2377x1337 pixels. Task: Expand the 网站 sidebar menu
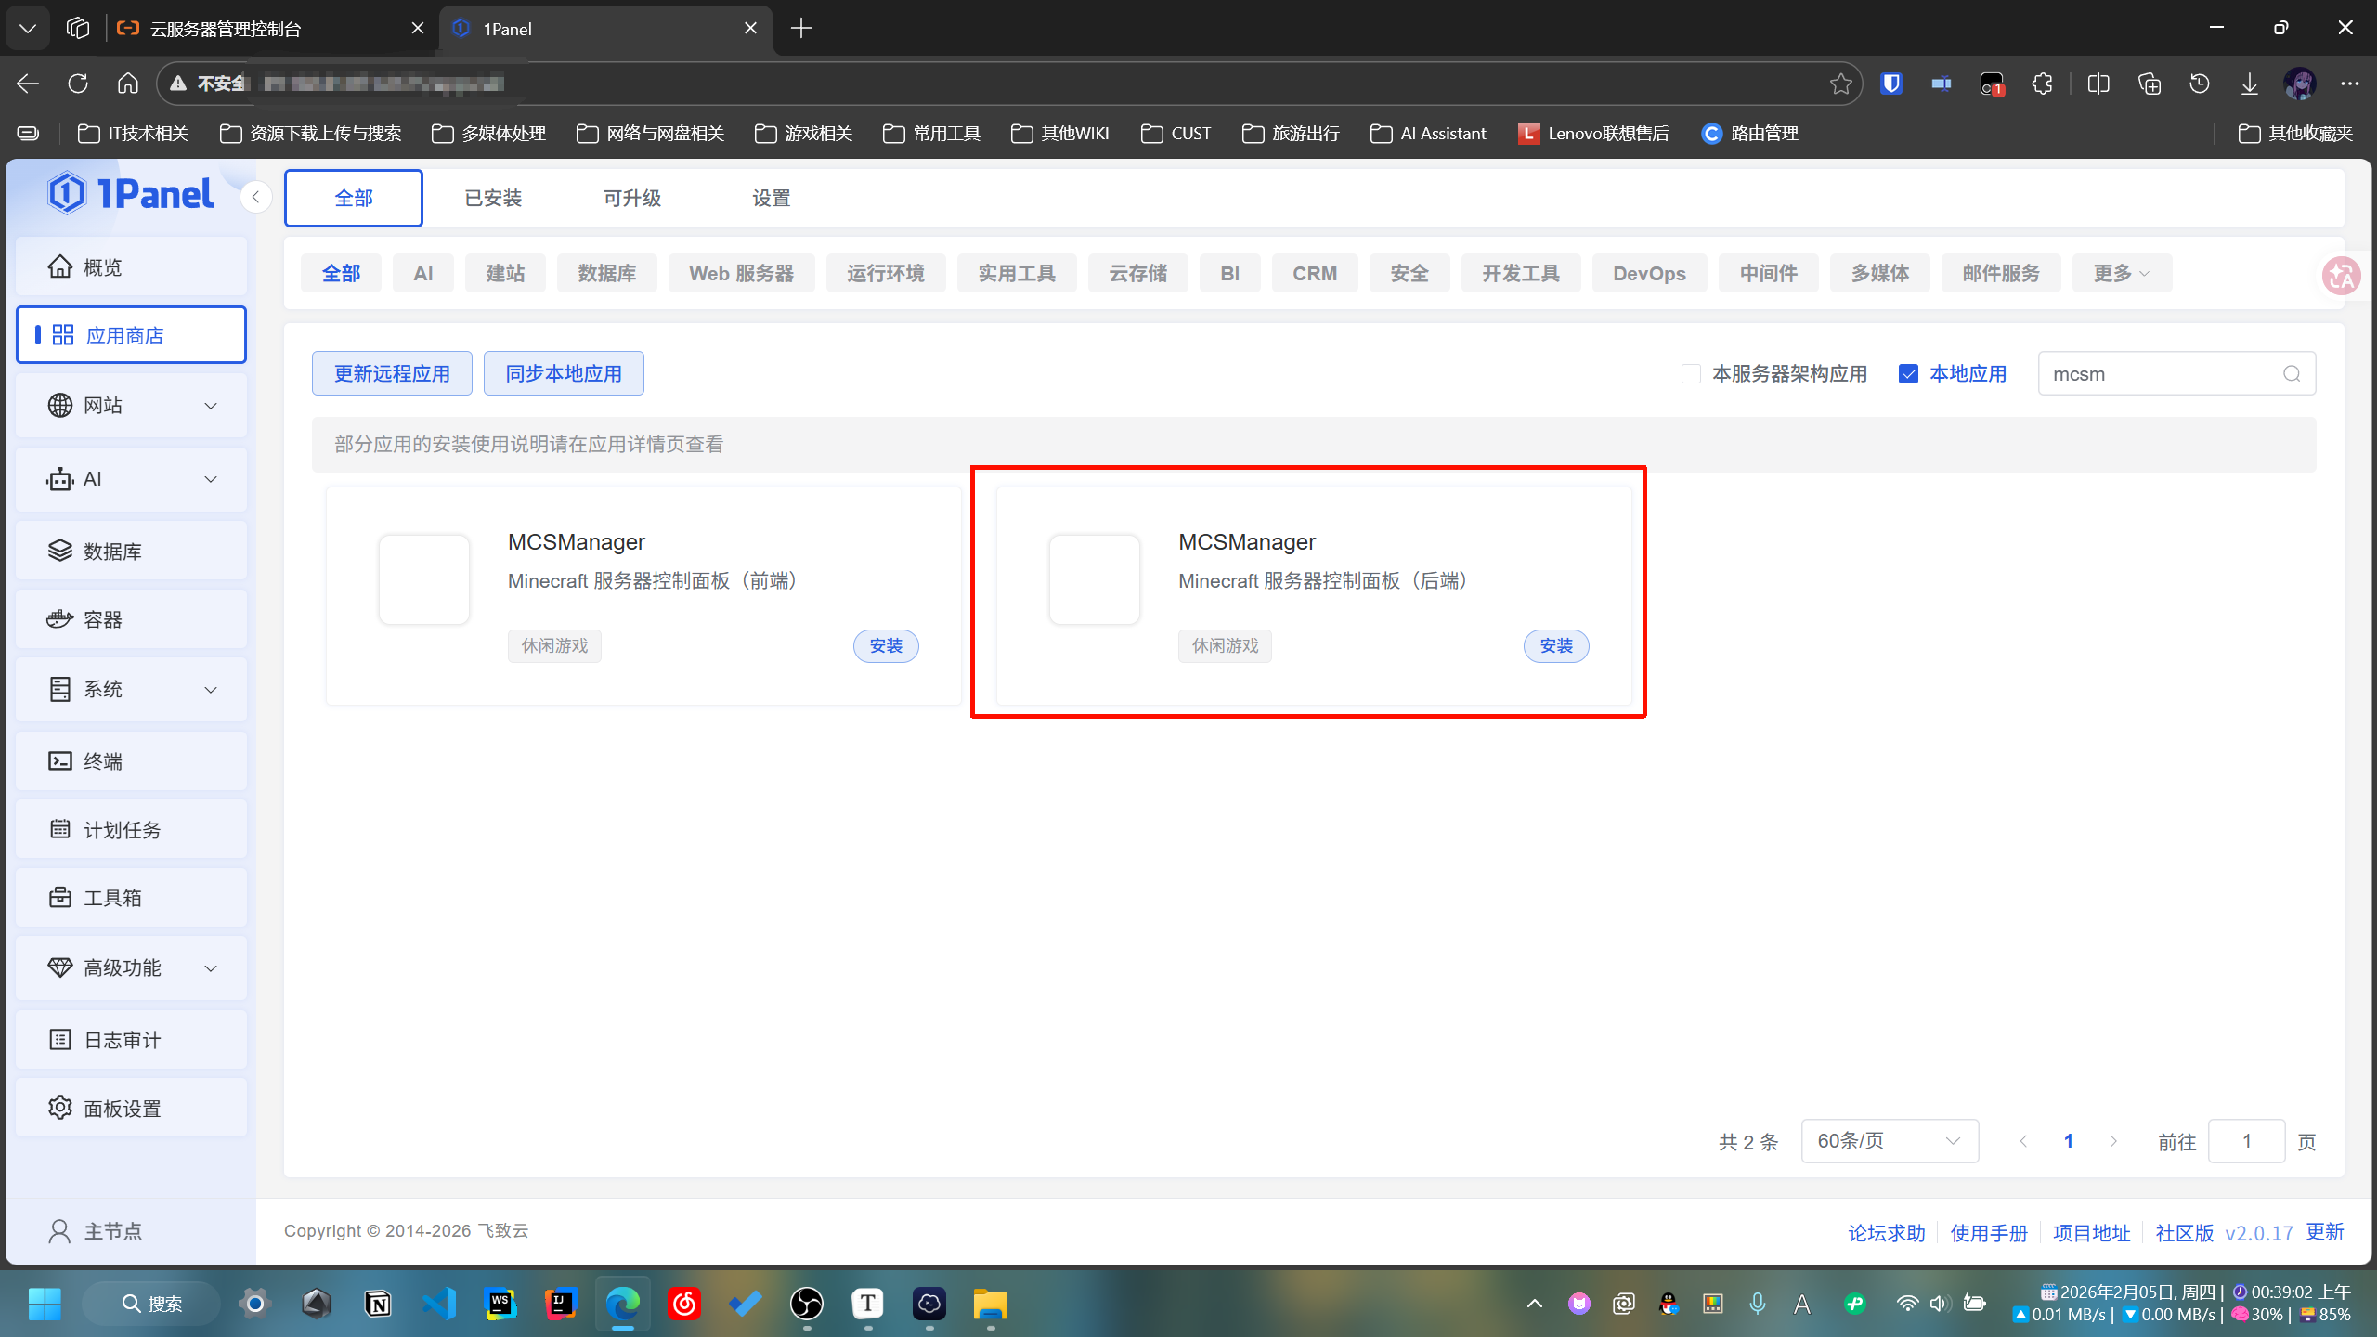(211, 406)
